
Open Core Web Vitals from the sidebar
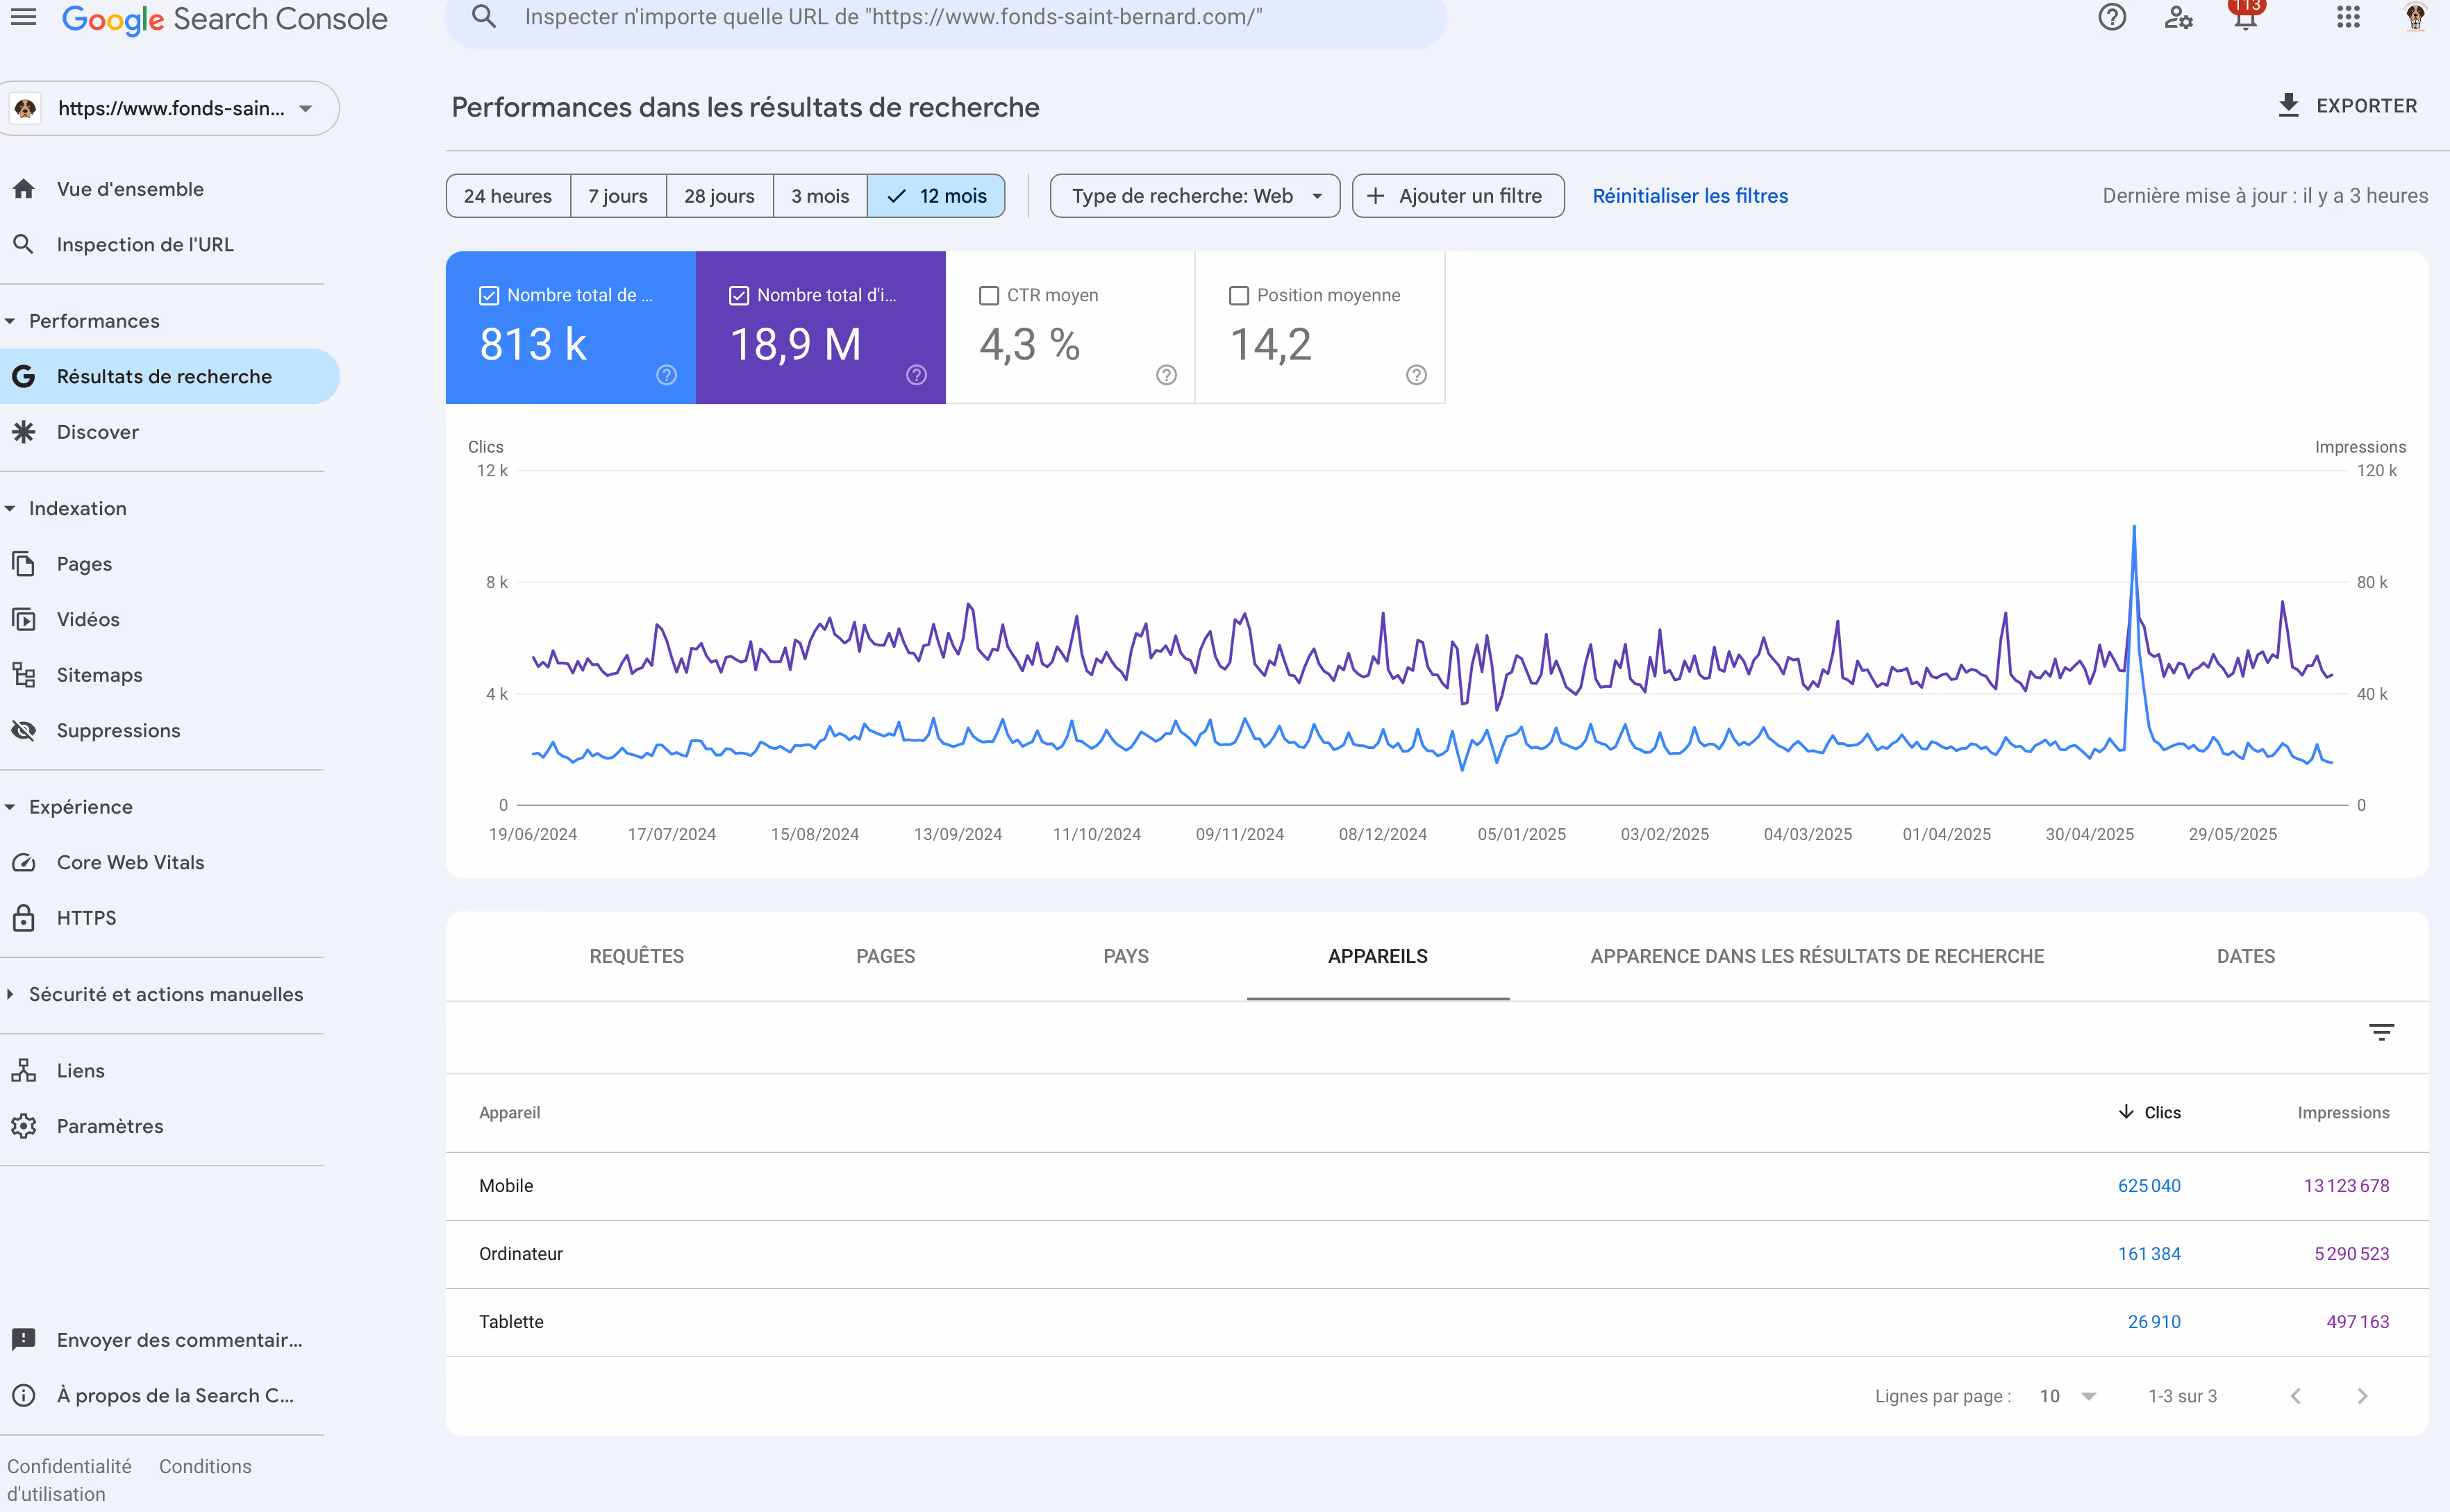130,862
